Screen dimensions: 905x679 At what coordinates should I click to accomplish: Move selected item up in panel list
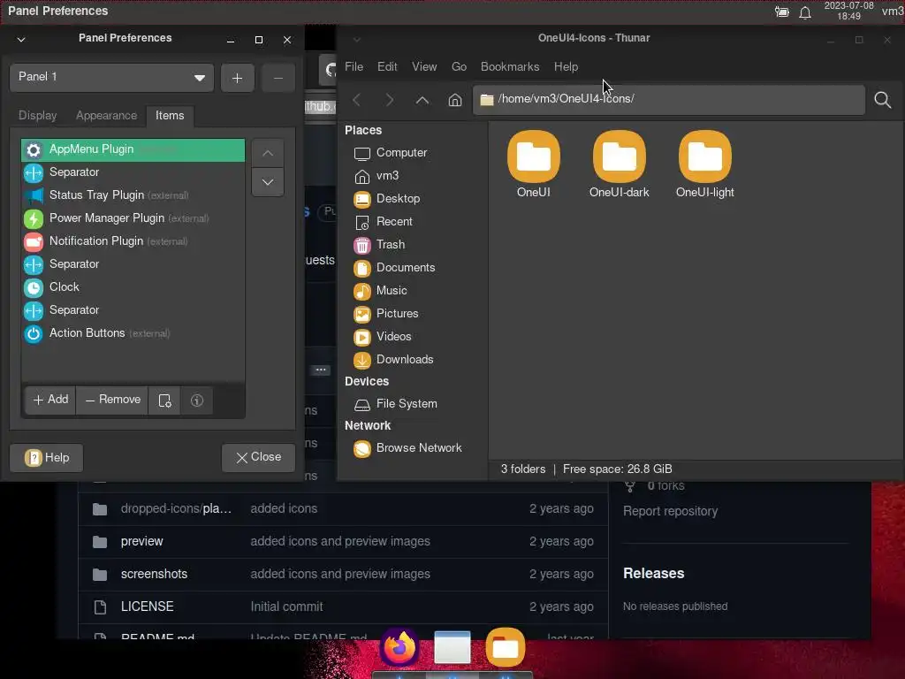tap(268, 153)
